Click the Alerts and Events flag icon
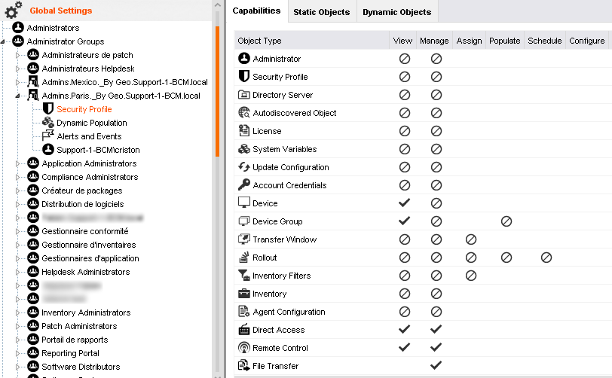Screen dimensions: 612x378 tap(48, 136)
